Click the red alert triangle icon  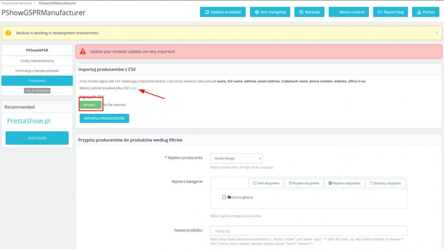pos(83,51)
